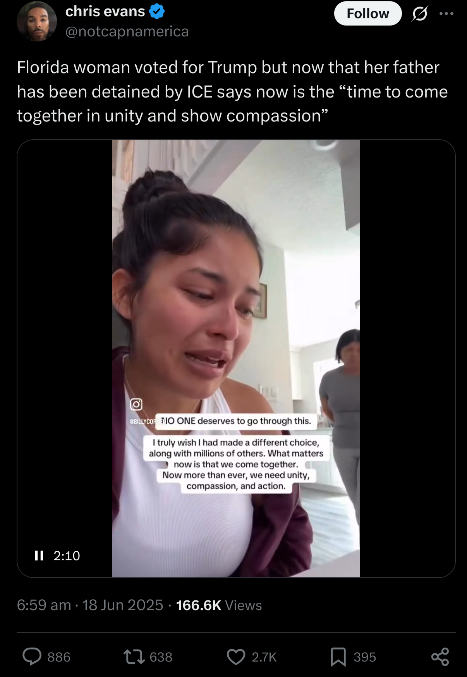The width and height of the screenshot is (467, 677).
Task: Bookmark this post
Action: (338, 657)
